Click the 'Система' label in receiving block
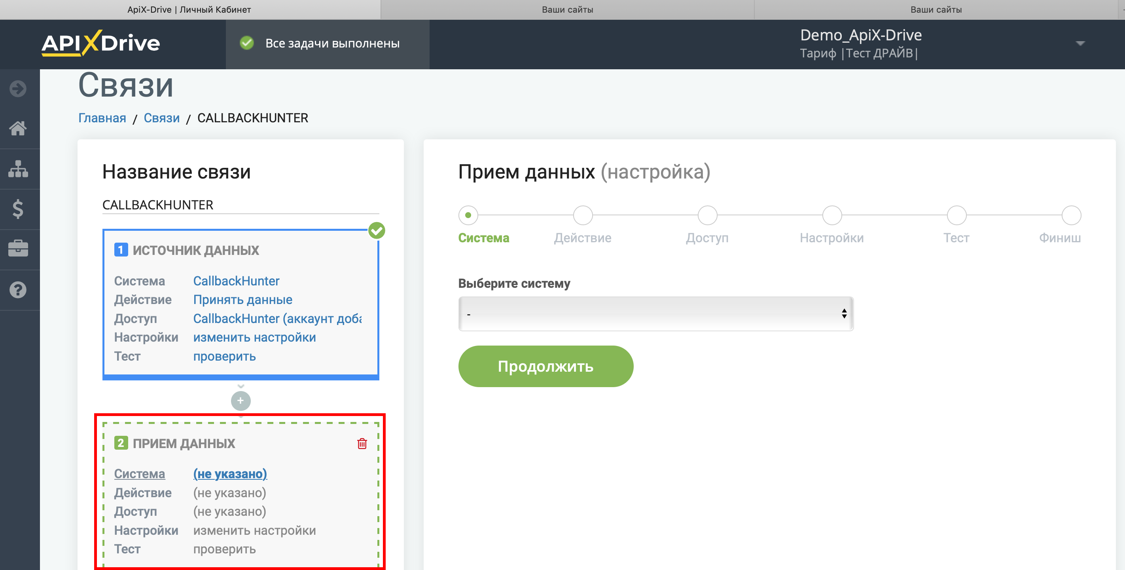This screenshot has height=570, width=1125. [x=140, y=474]
